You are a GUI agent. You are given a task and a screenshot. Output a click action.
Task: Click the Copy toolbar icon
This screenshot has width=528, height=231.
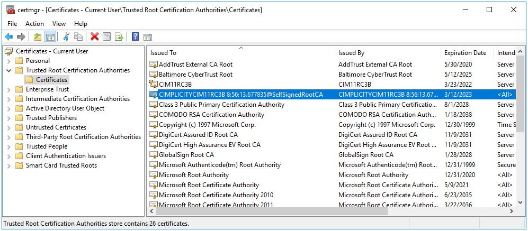[78, 36]
